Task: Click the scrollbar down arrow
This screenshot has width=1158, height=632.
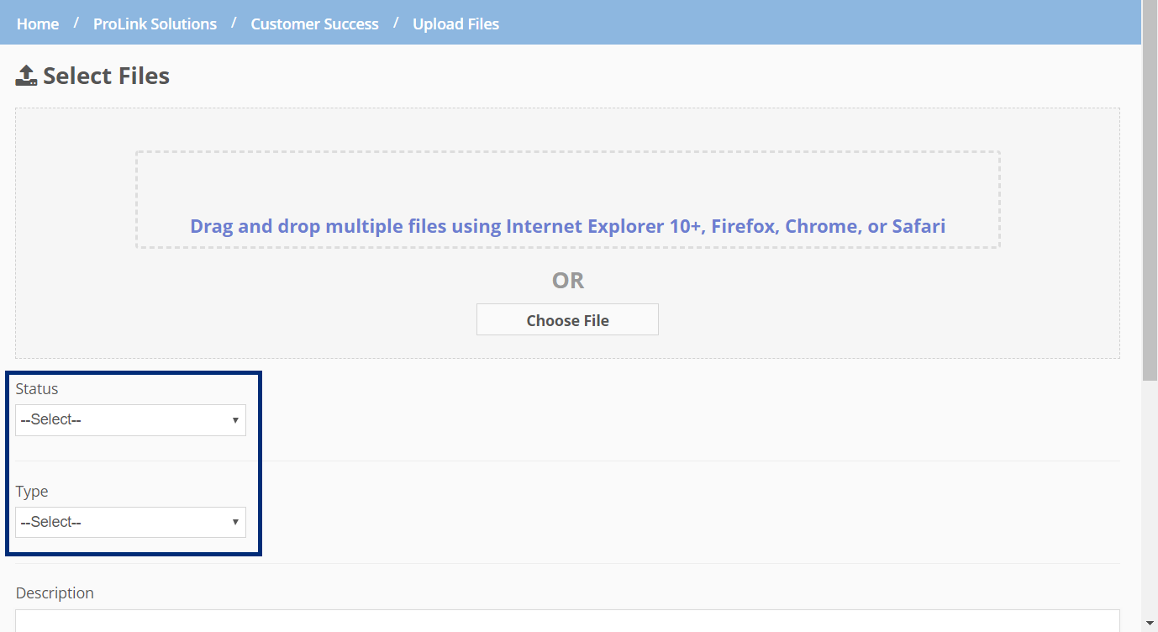Action: (1150, 623)
